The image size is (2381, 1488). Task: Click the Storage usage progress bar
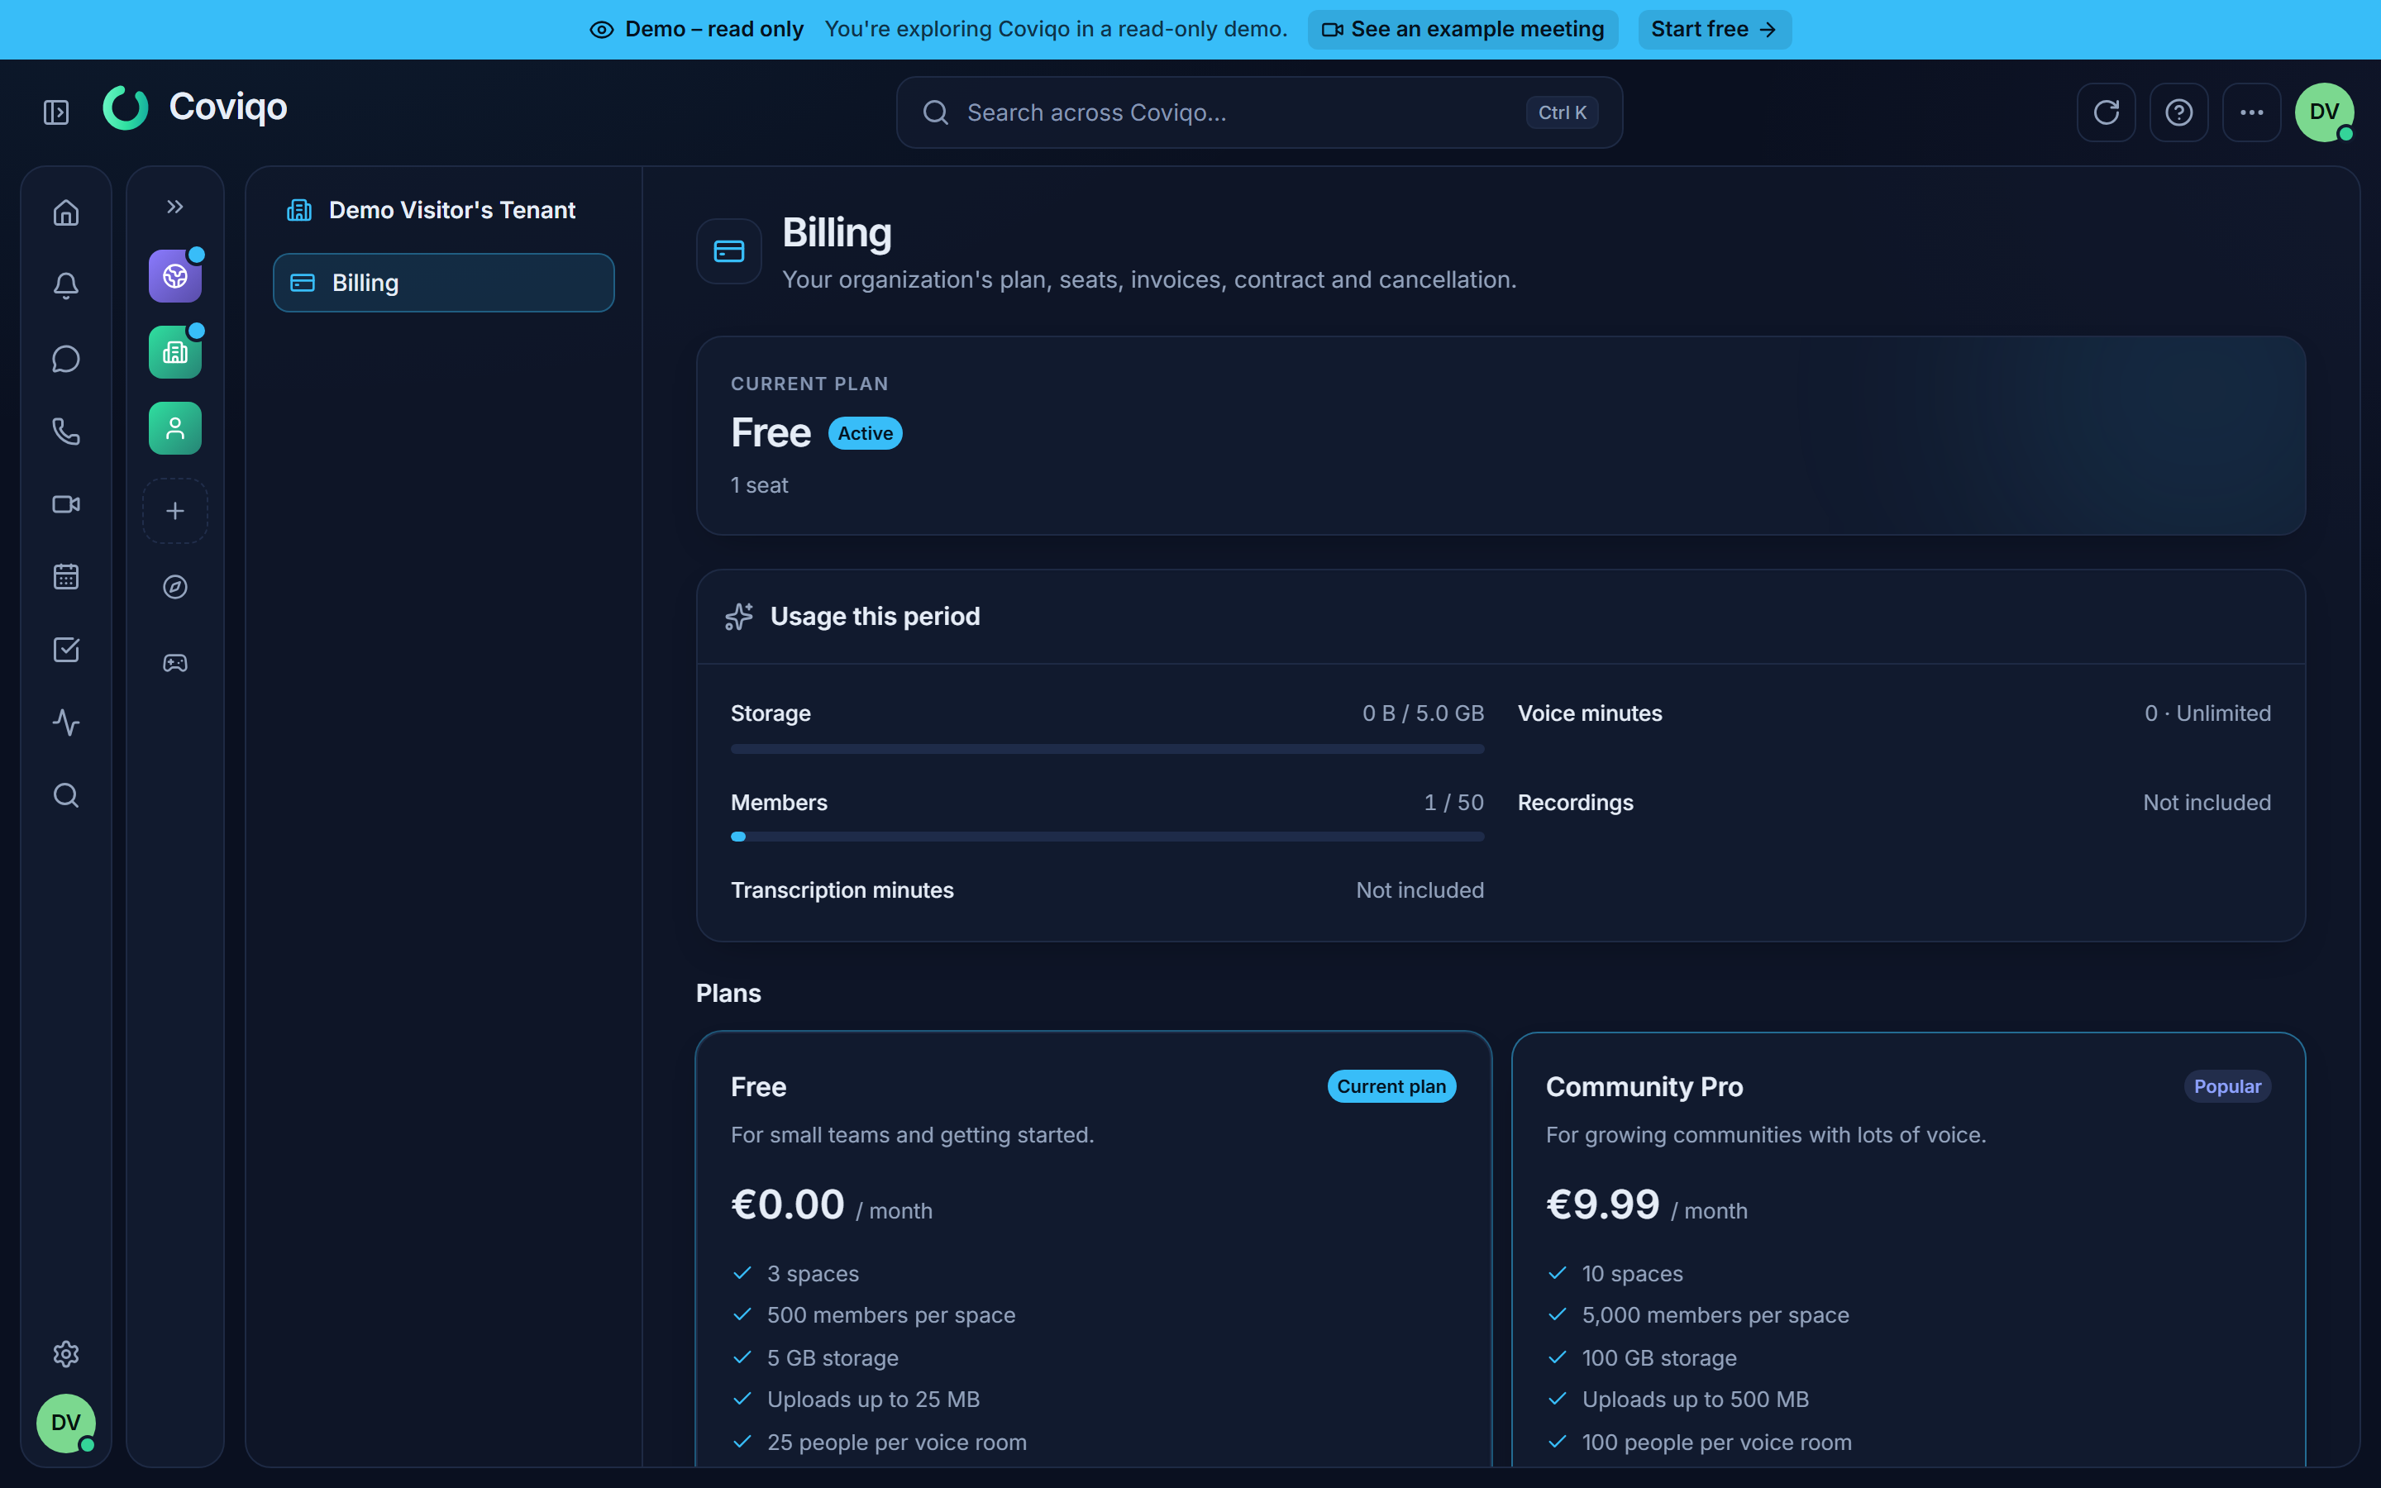click(1107, 749)
